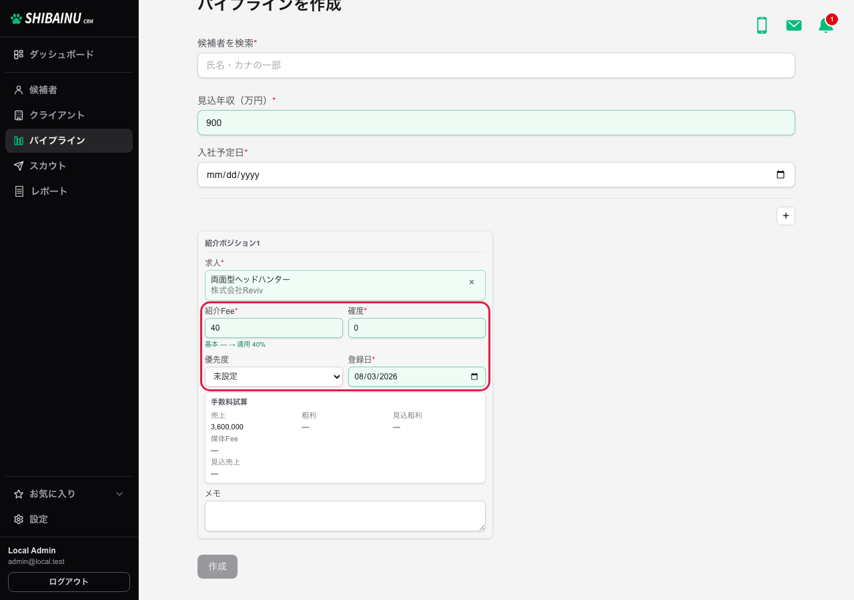Open the mail envelope icon
This screenshot has height=600, width=854.
(x=794, y=25)
